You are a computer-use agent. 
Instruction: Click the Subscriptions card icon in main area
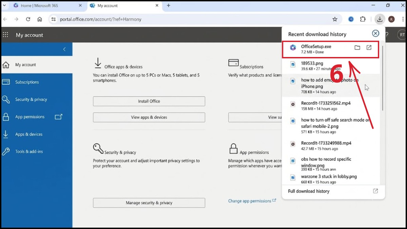(x=233, y=63)
